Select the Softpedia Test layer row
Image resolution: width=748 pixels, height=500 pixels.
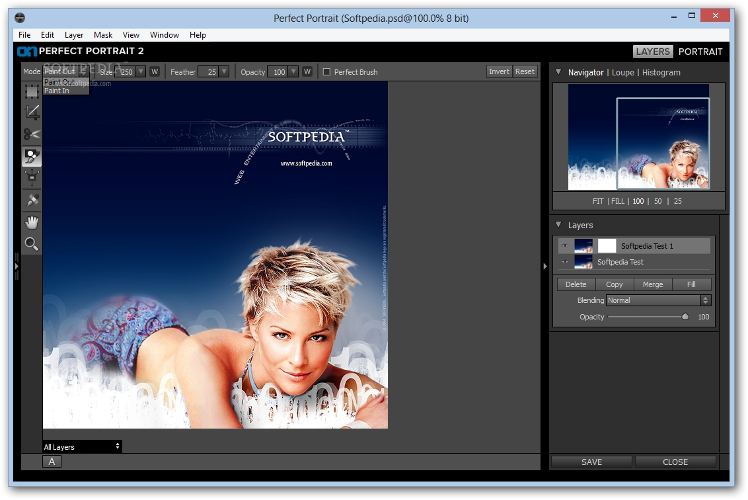[x=634, y=262]
